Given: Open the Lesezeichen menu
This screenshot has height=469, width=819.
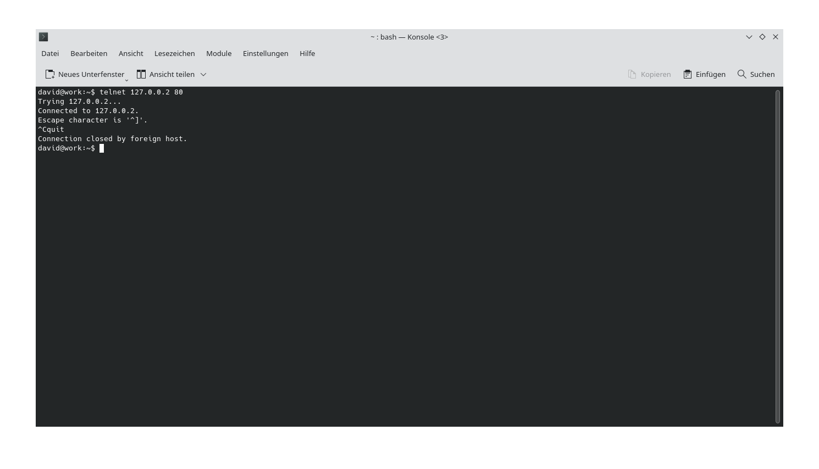Looking at the screenshot, I should pyautogui.click(x=174, y=53).
